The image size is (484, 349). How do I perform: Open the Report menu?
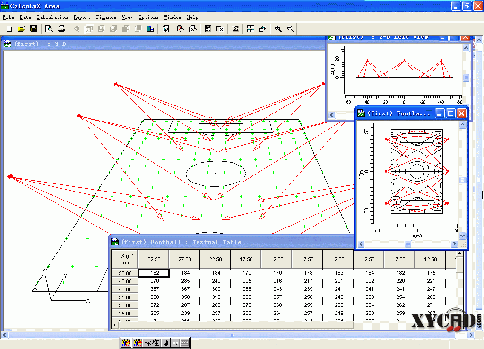point(82,17)
